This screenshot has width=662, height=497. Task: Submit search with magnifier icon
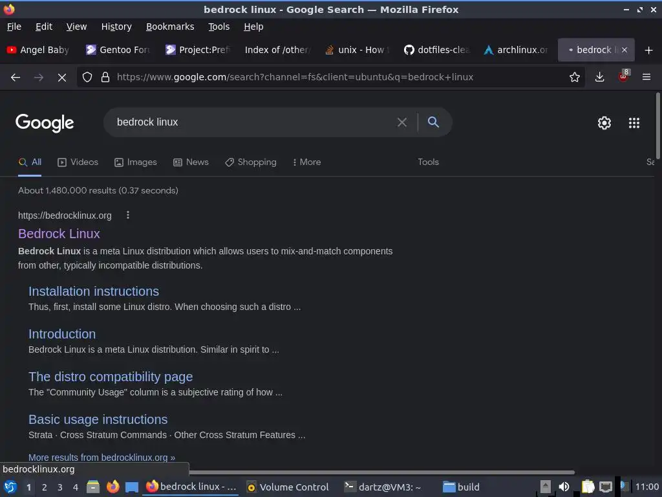[x=433, y=122]
